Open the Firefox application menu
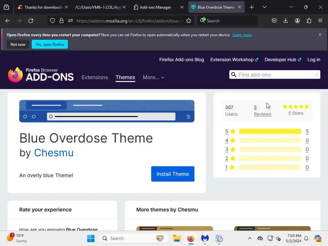 [320, 21]
